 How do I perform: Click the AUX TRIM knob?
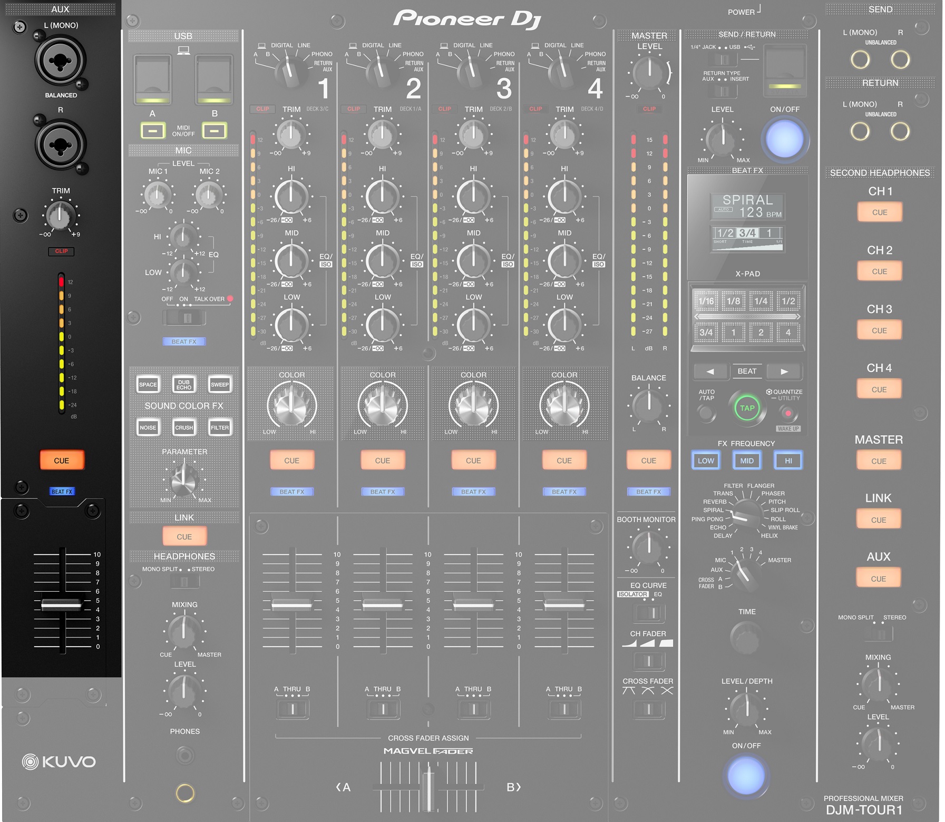[60, 215]
